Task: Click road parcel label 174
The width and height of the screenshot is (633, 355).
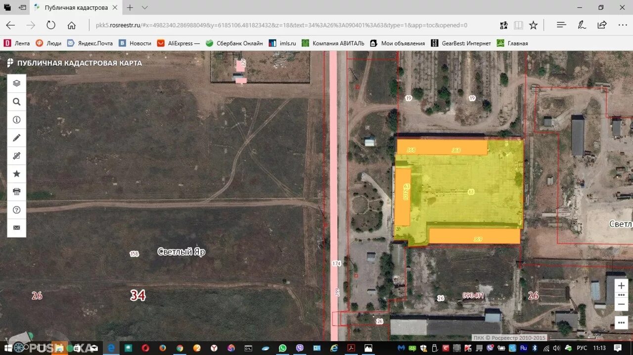Action: [336, 264]
